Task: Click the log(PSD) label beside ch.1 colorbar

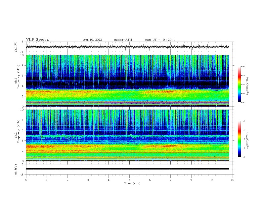Action: tap(248, 86)
